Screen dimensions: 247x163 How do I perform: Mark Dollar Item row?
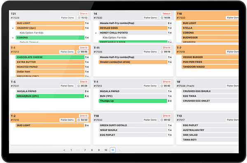[50, 72]
